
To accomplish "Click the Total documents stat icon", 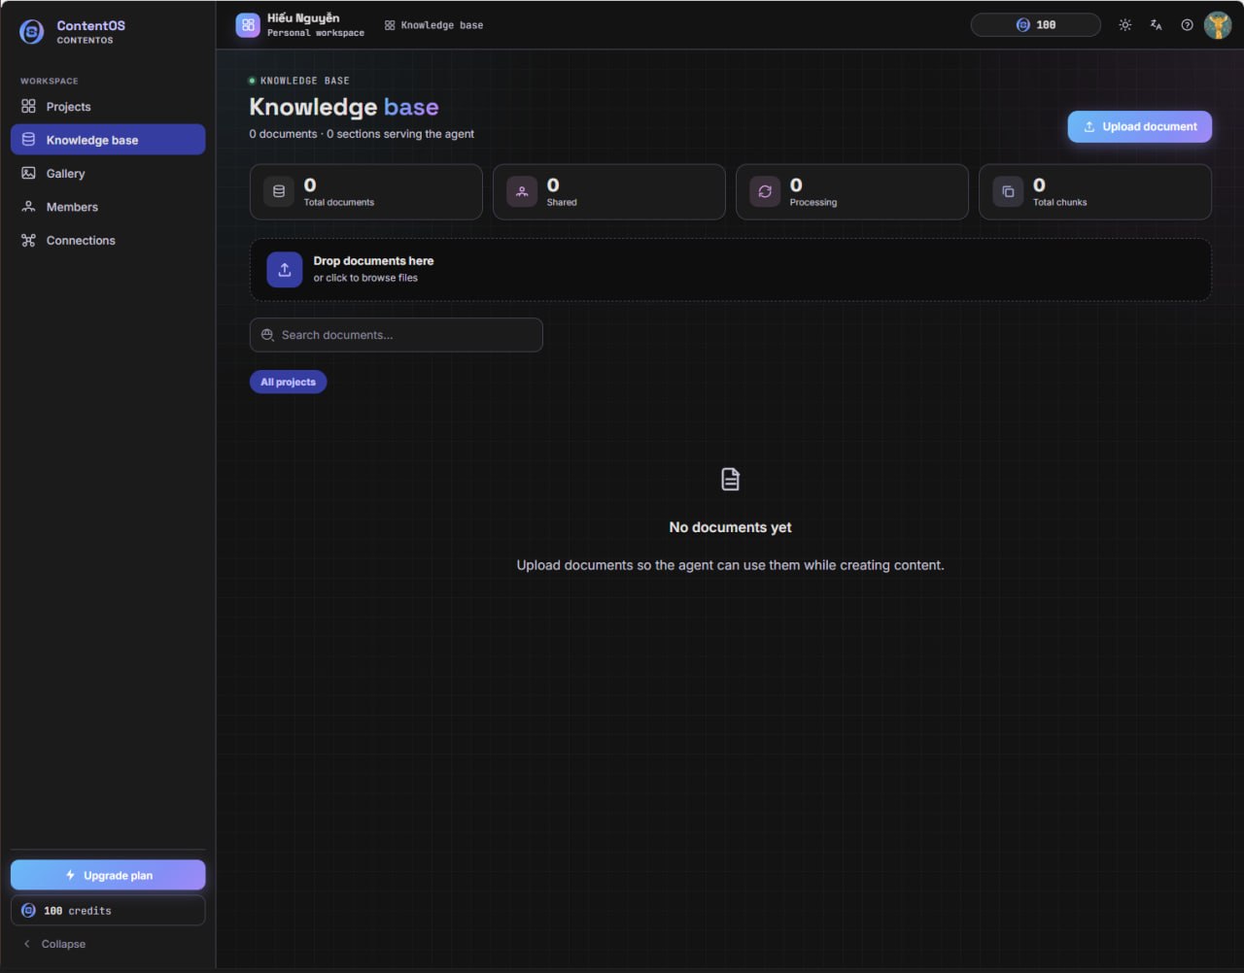I will (x=279, y=191).
